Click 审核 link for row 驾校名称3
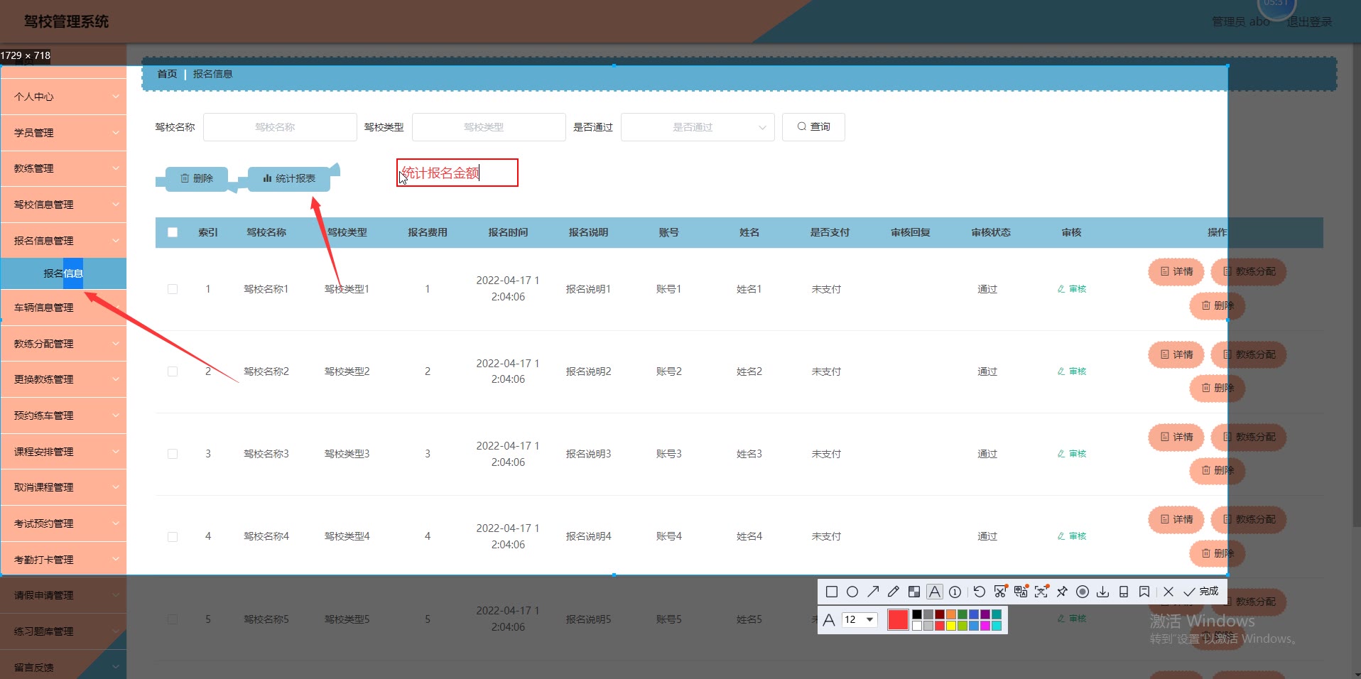This screenshot has height=679, width=1361. click(x=1072, y=454)
